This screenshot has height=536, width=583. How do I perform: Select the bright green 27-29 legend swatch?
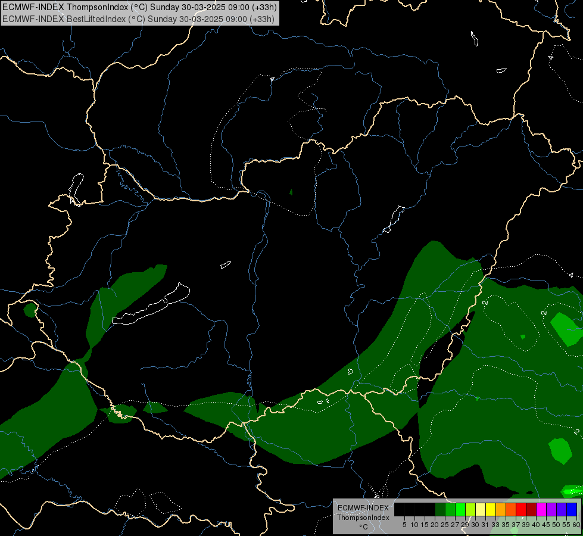pos(460,509)
